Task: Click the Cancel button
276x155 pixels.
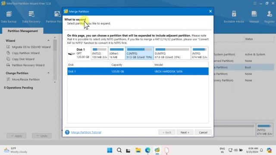Action: pos(203,132)
